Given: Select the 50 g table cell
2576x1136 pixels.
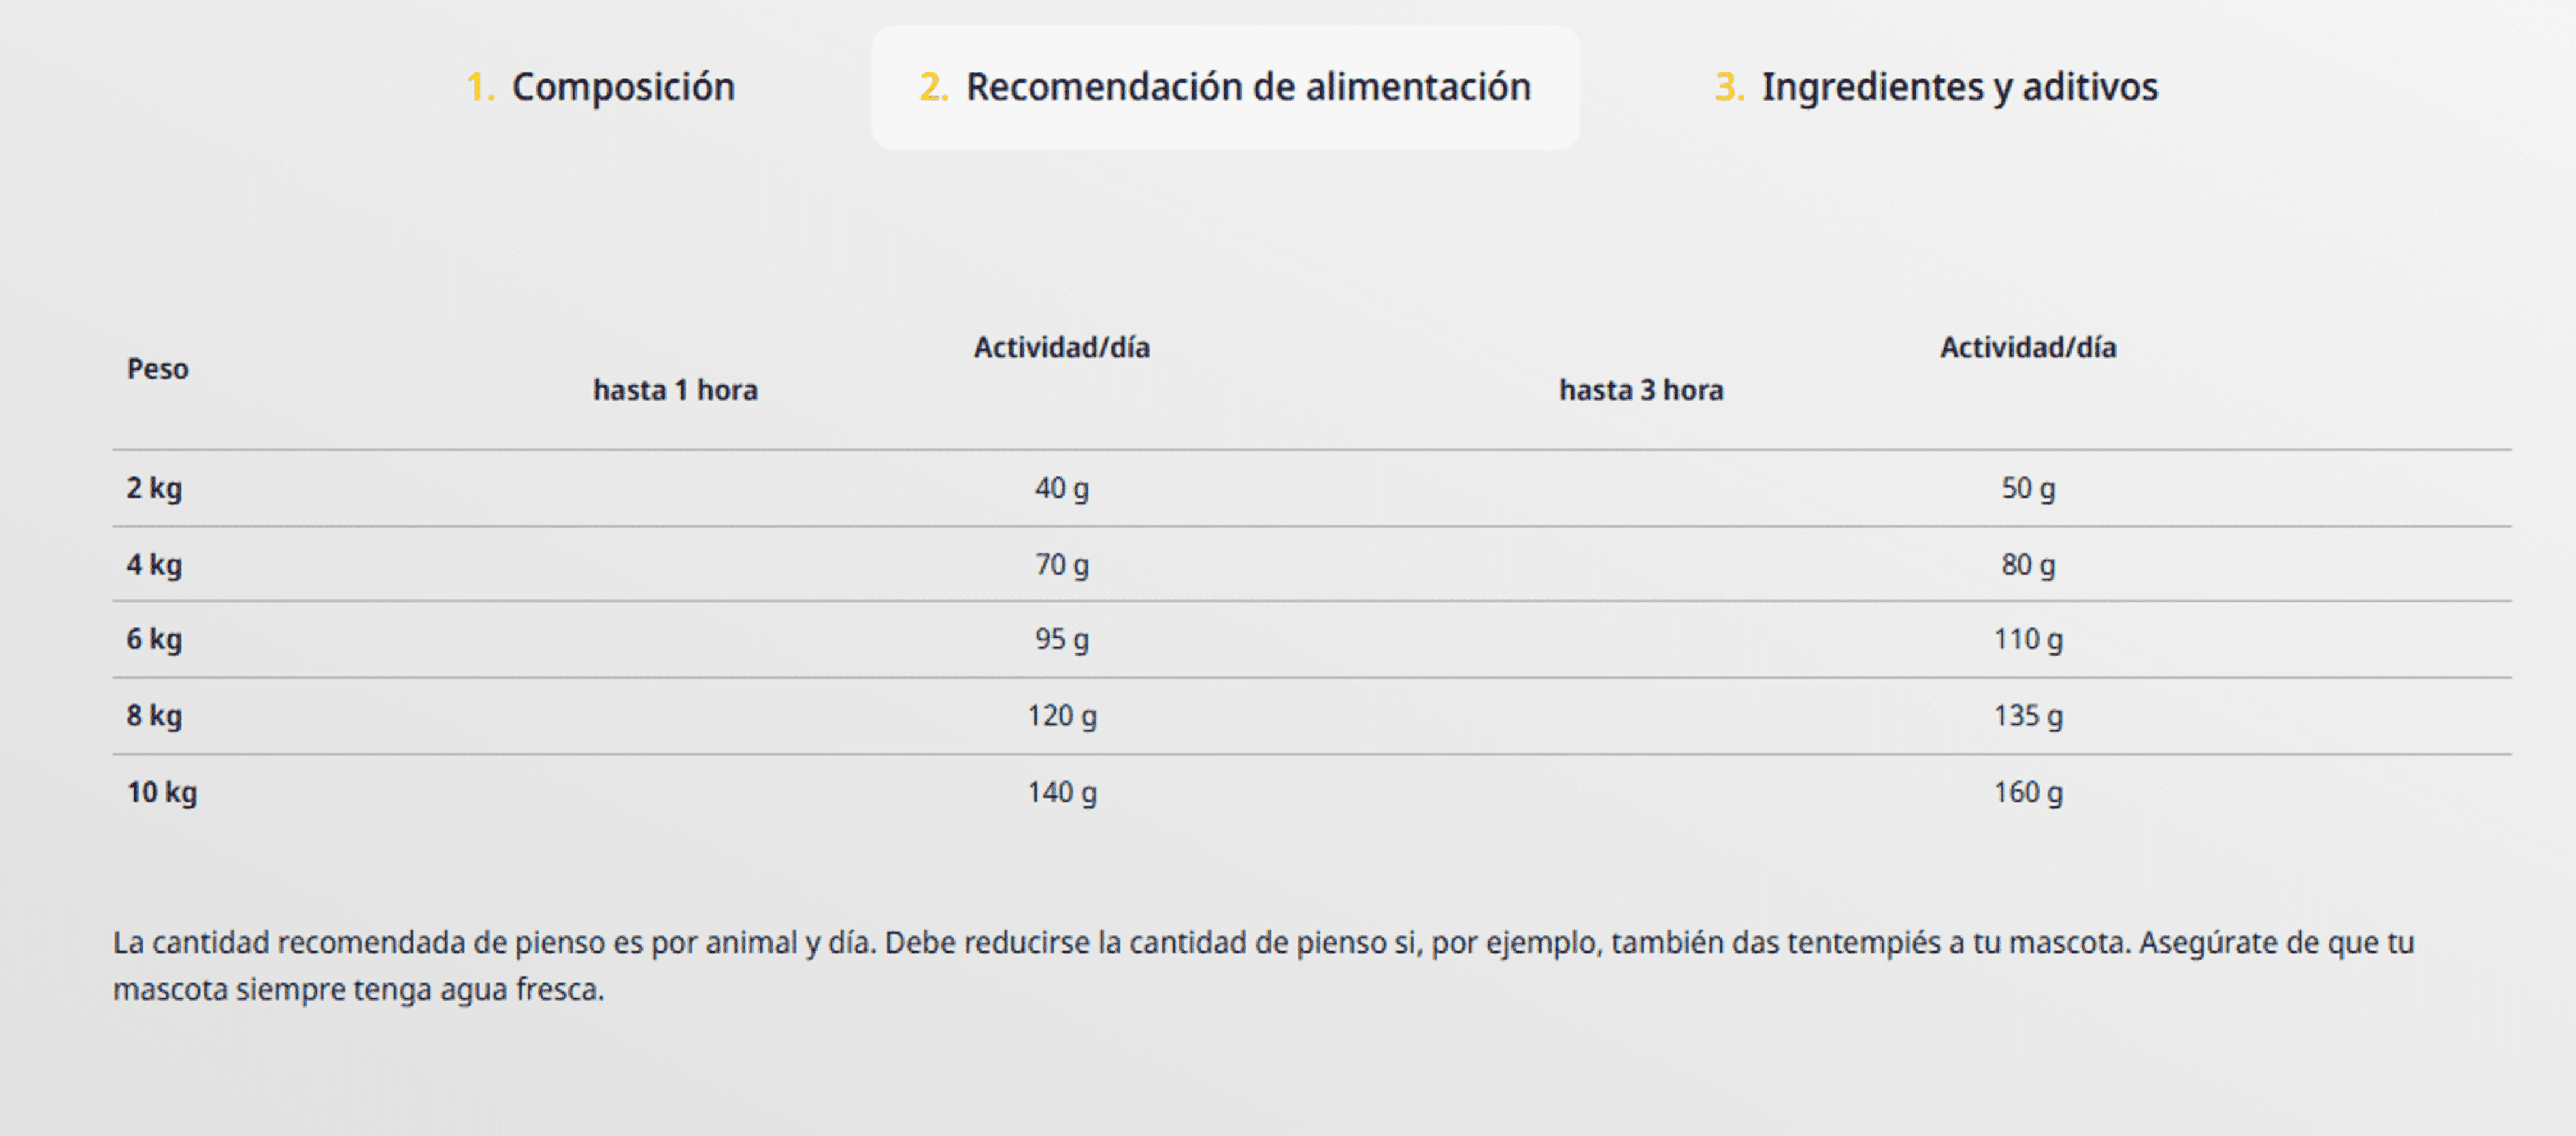Looking at the screenshot, I should point(2028,489).
